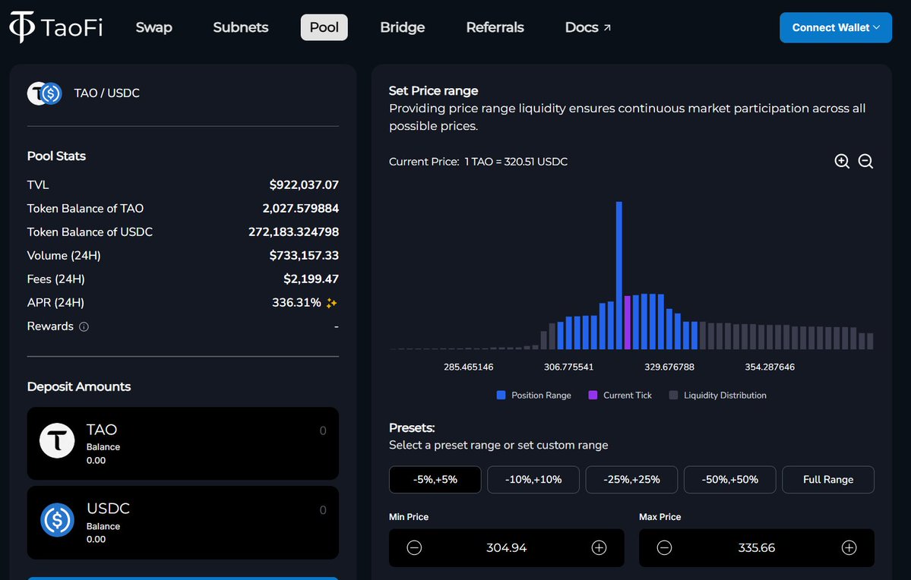
Task: Click the TaoFi logo
Action: point(55,27)
